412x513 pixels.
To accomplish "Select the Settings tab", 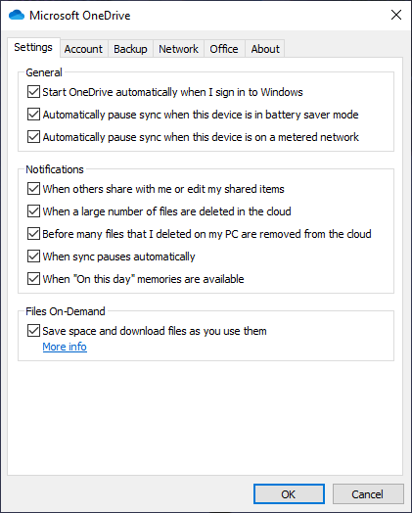I will [33, 47].
